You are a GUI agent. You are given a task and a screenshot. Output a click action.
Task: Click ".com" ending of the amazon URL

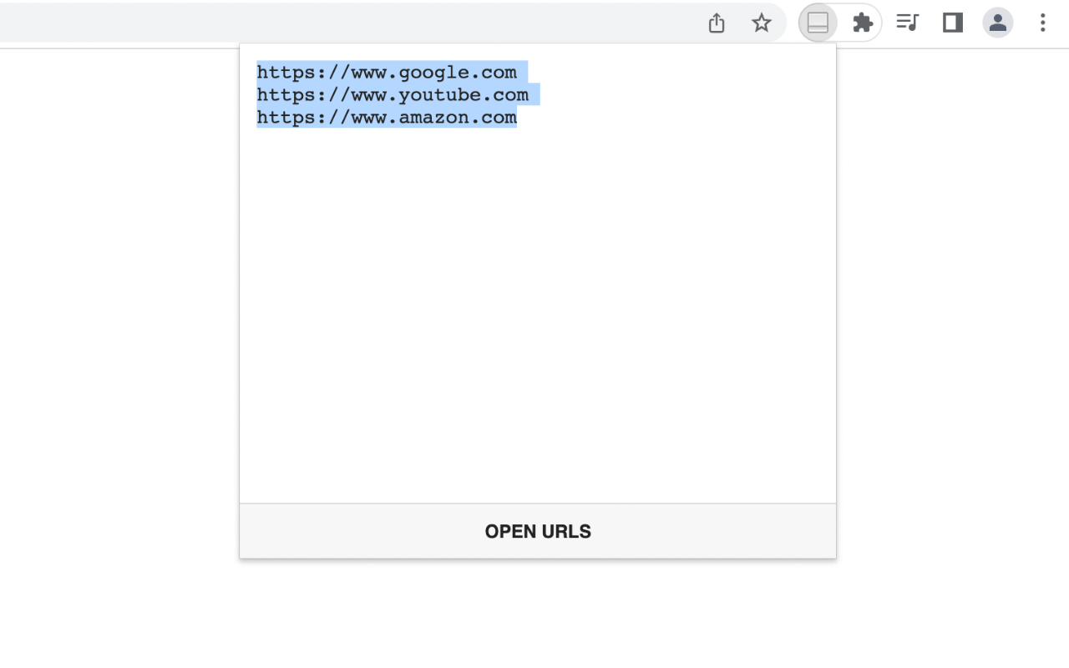point(494,118)
